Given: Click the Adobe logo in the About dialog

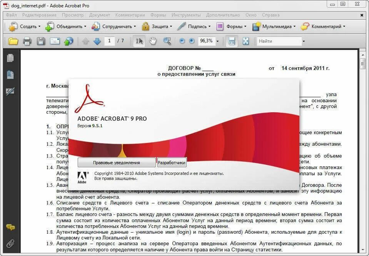Looking at the screenshot, I should click(x=83, y=178).
